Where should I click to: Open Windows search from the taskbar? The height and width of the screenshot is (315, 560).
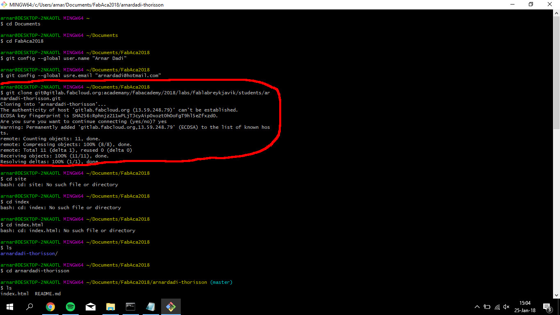point(30,307)
